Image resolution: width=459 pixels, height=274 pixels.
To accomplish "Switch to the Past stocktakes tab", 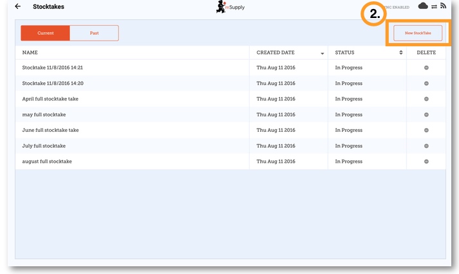I will (x=94, y=33).
